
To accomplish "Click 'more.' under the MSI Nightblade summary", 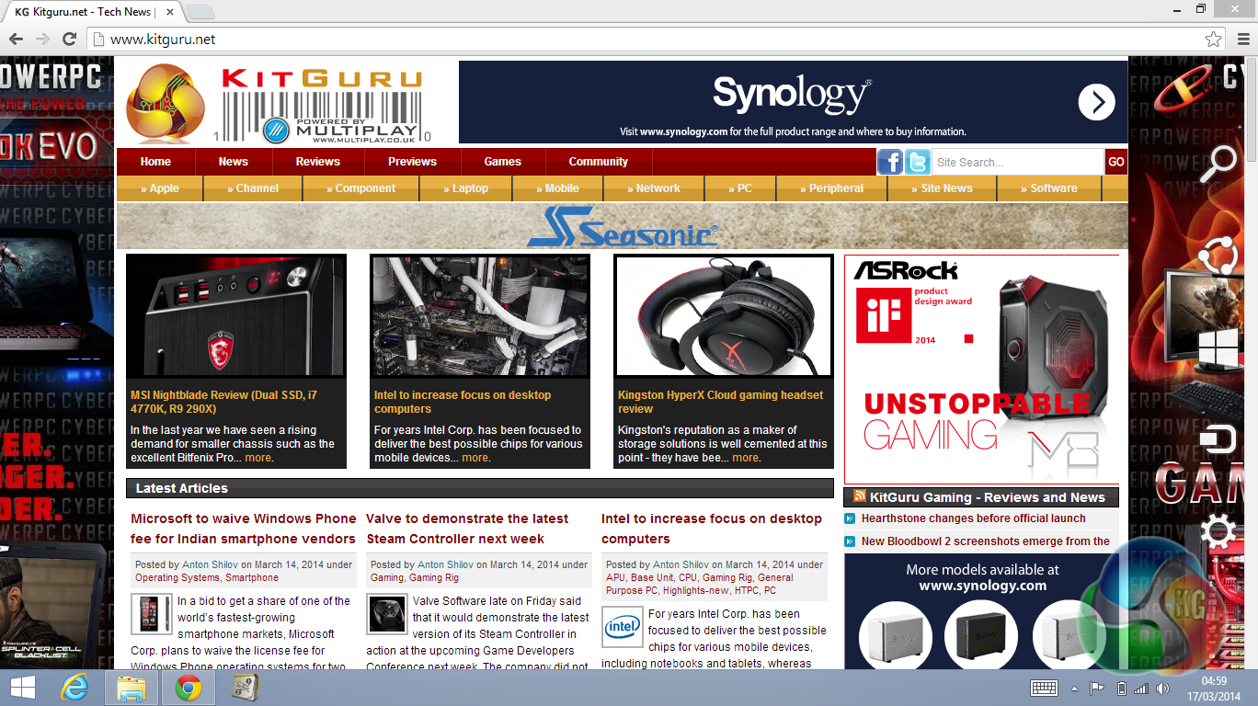I will tap(258, 458).
